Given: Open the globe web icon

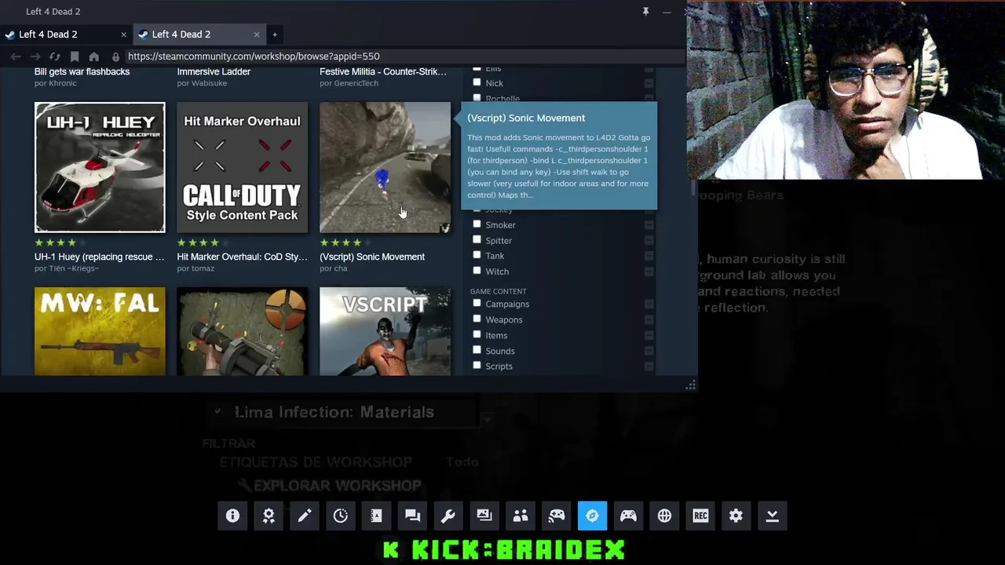Looking at the screenshot, I should (x=664, y=516).
